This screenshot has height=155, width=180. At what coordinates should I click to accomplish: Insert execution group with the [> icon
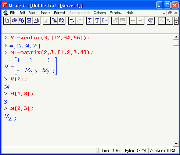pos(104,21)
